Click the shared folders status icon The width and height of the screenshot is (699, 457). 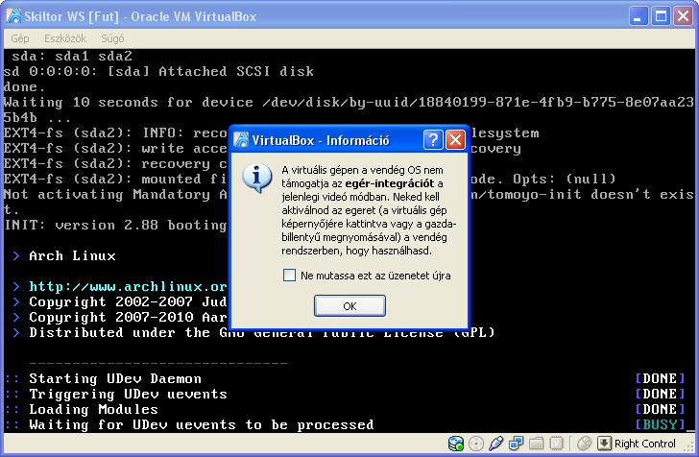pyautogui.click(x=537, y=444)
